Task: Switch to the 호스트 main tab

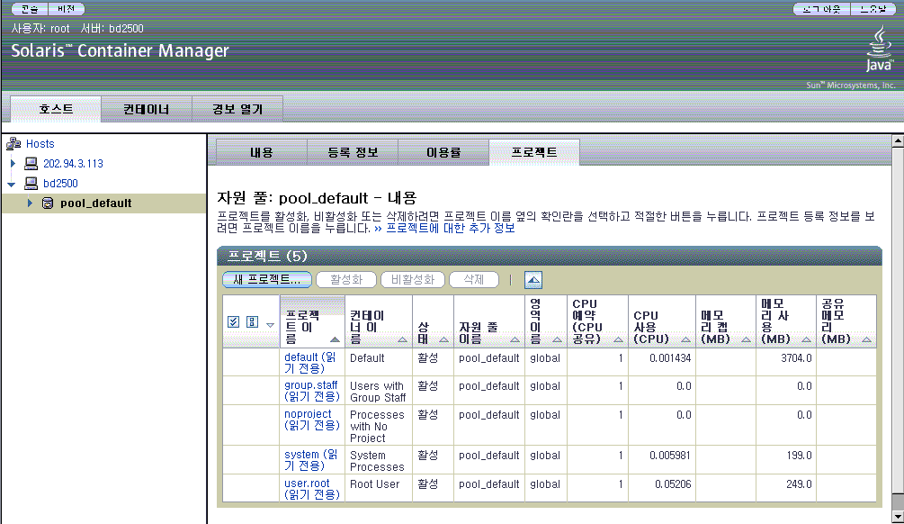Action: point(56,109)
